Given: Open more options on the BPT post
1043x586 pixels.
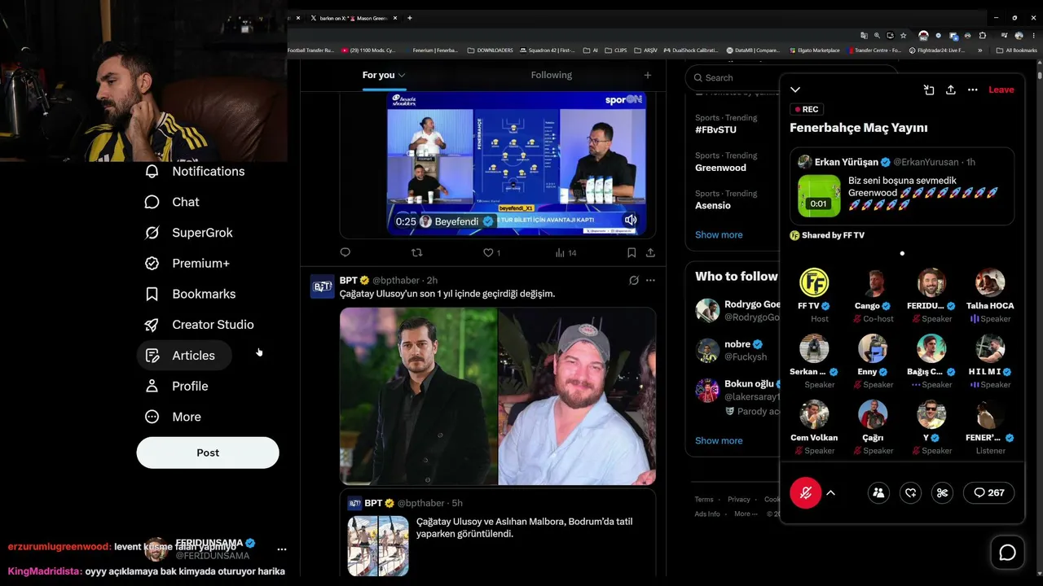Looking at the screenshot, I should (x=650, y=281).
